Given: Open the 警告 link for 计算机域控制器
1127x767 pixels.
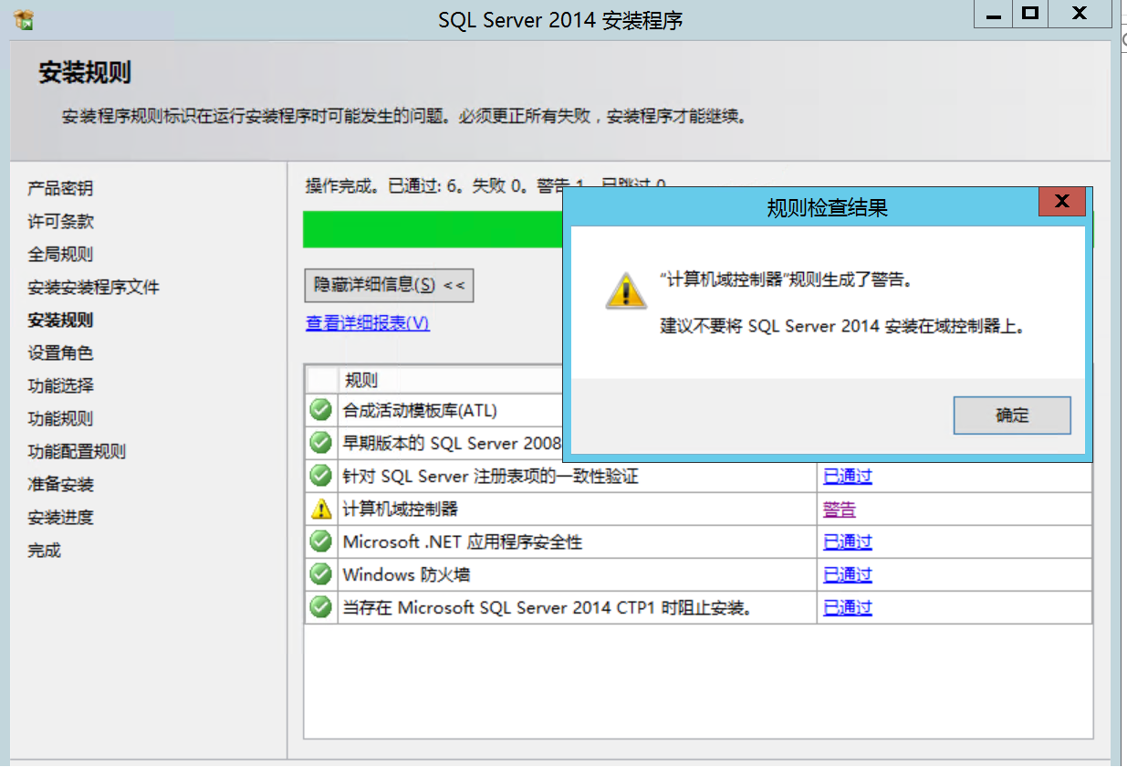Looking at the screenshot, I should [x=840, y=510].
